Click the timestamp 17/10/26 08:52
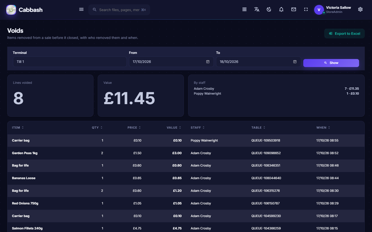The image size is (372, 232). tap(327, 153)
